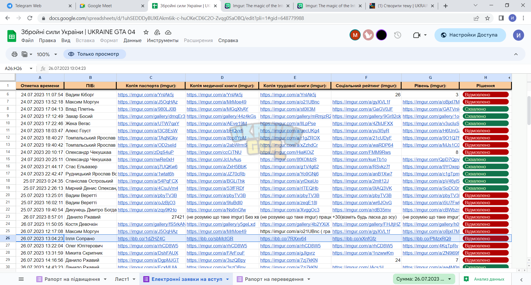The width and height of the screenshot is (531, 285).
Task: Click the video call camera icon
Action: click(417, 35)
